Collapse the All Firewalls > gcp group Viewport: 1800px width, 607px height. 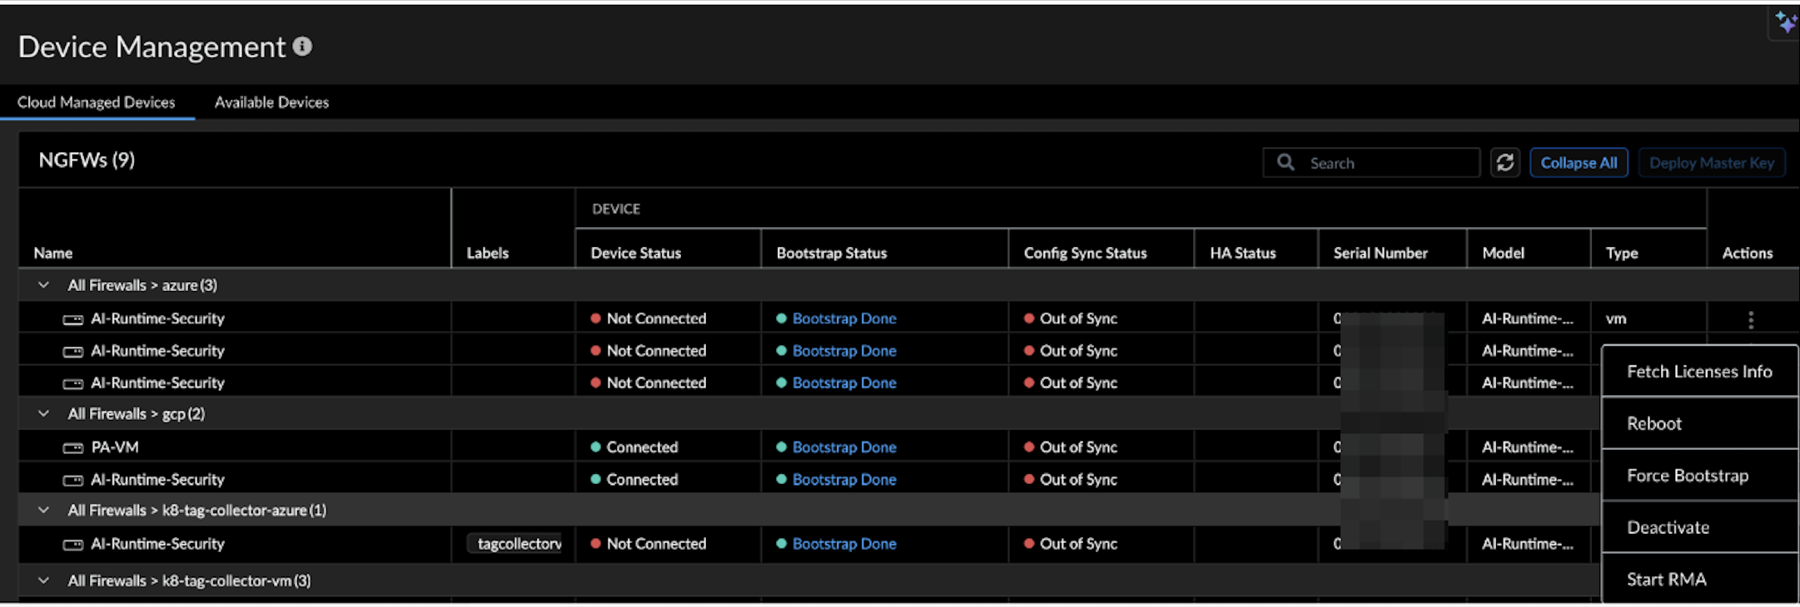tap(43, 414)
